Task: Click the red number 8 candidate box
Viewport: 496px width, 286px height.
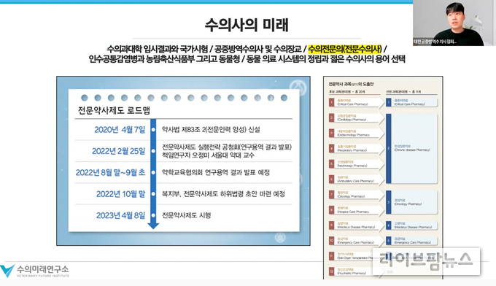Action: click(x=331, y=209)
